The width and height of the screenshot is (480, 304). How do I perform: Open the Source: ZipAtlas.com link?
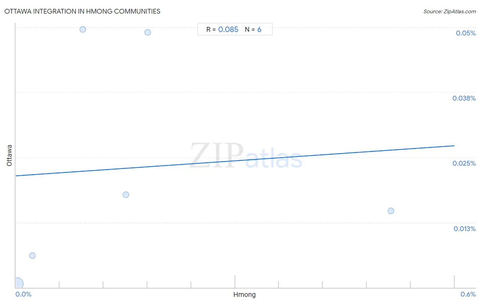(x=450, y=12)
